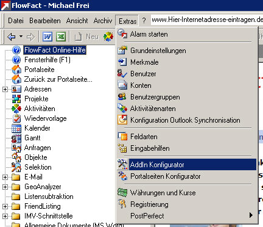Click the Alarm starten clock icon
263x227 pixels.
(122, 34)
